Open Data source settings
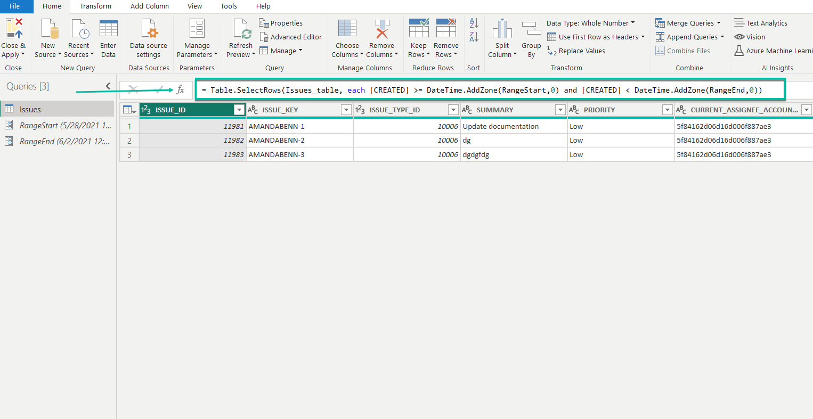 [x=149, y=37]
